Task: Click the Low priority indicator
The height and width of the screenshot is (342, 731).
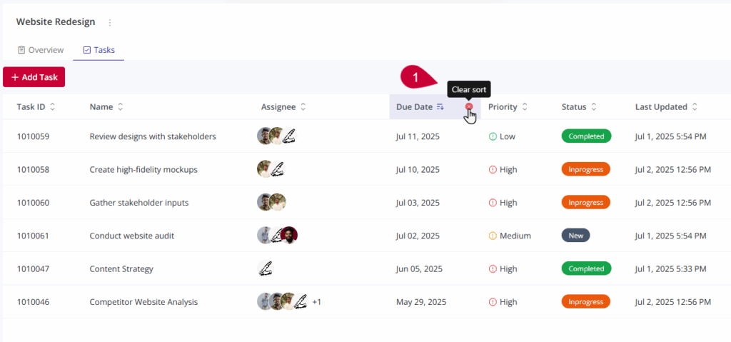Action: (x=502, y=136)
